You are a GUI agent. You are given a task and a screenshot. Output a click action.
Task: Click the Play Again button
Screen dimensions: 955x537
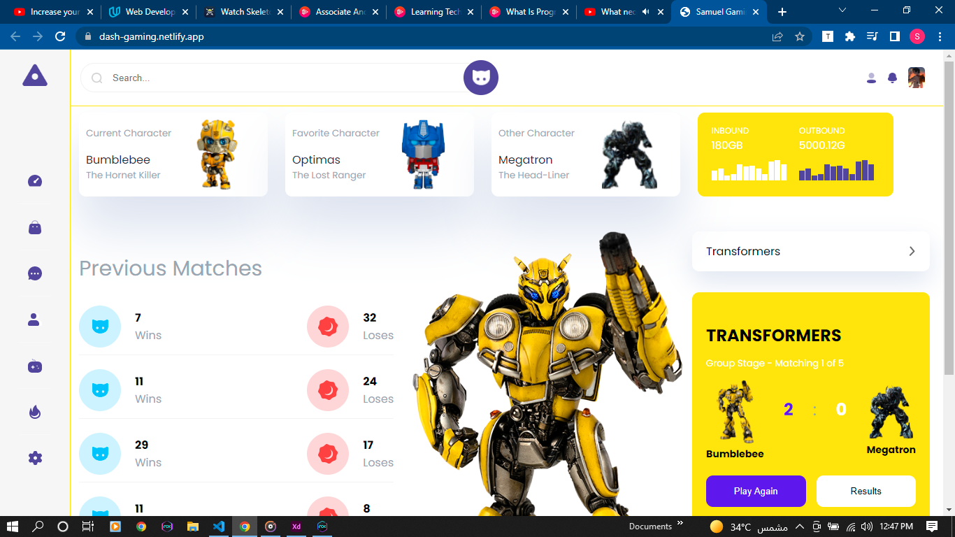tap(756, 491)
